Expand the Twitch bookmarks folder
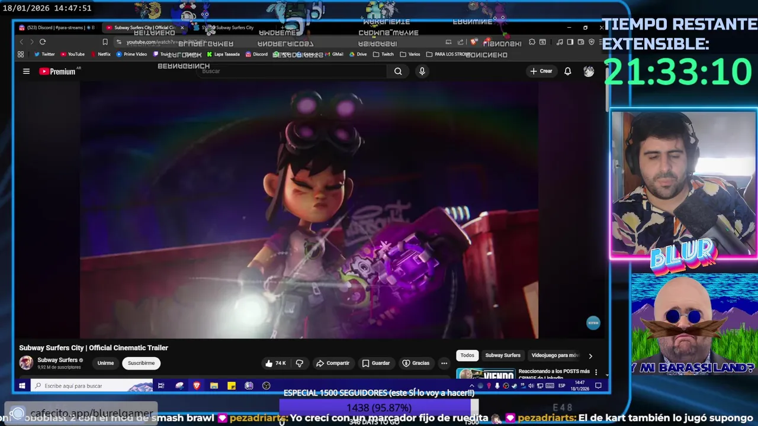This screenshot has height=426, width=758. (383, 54)
